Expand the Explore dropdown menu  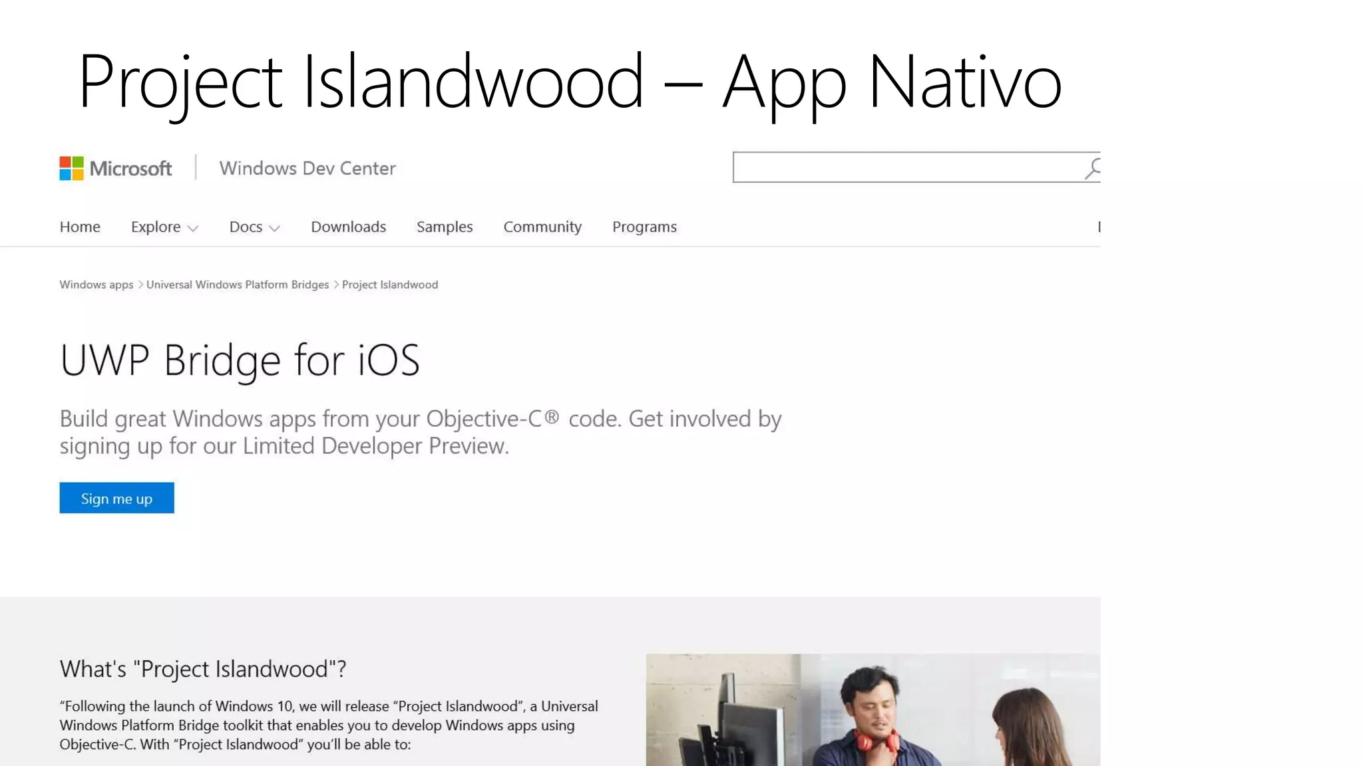pyautogui.click(x=156, y=227)
